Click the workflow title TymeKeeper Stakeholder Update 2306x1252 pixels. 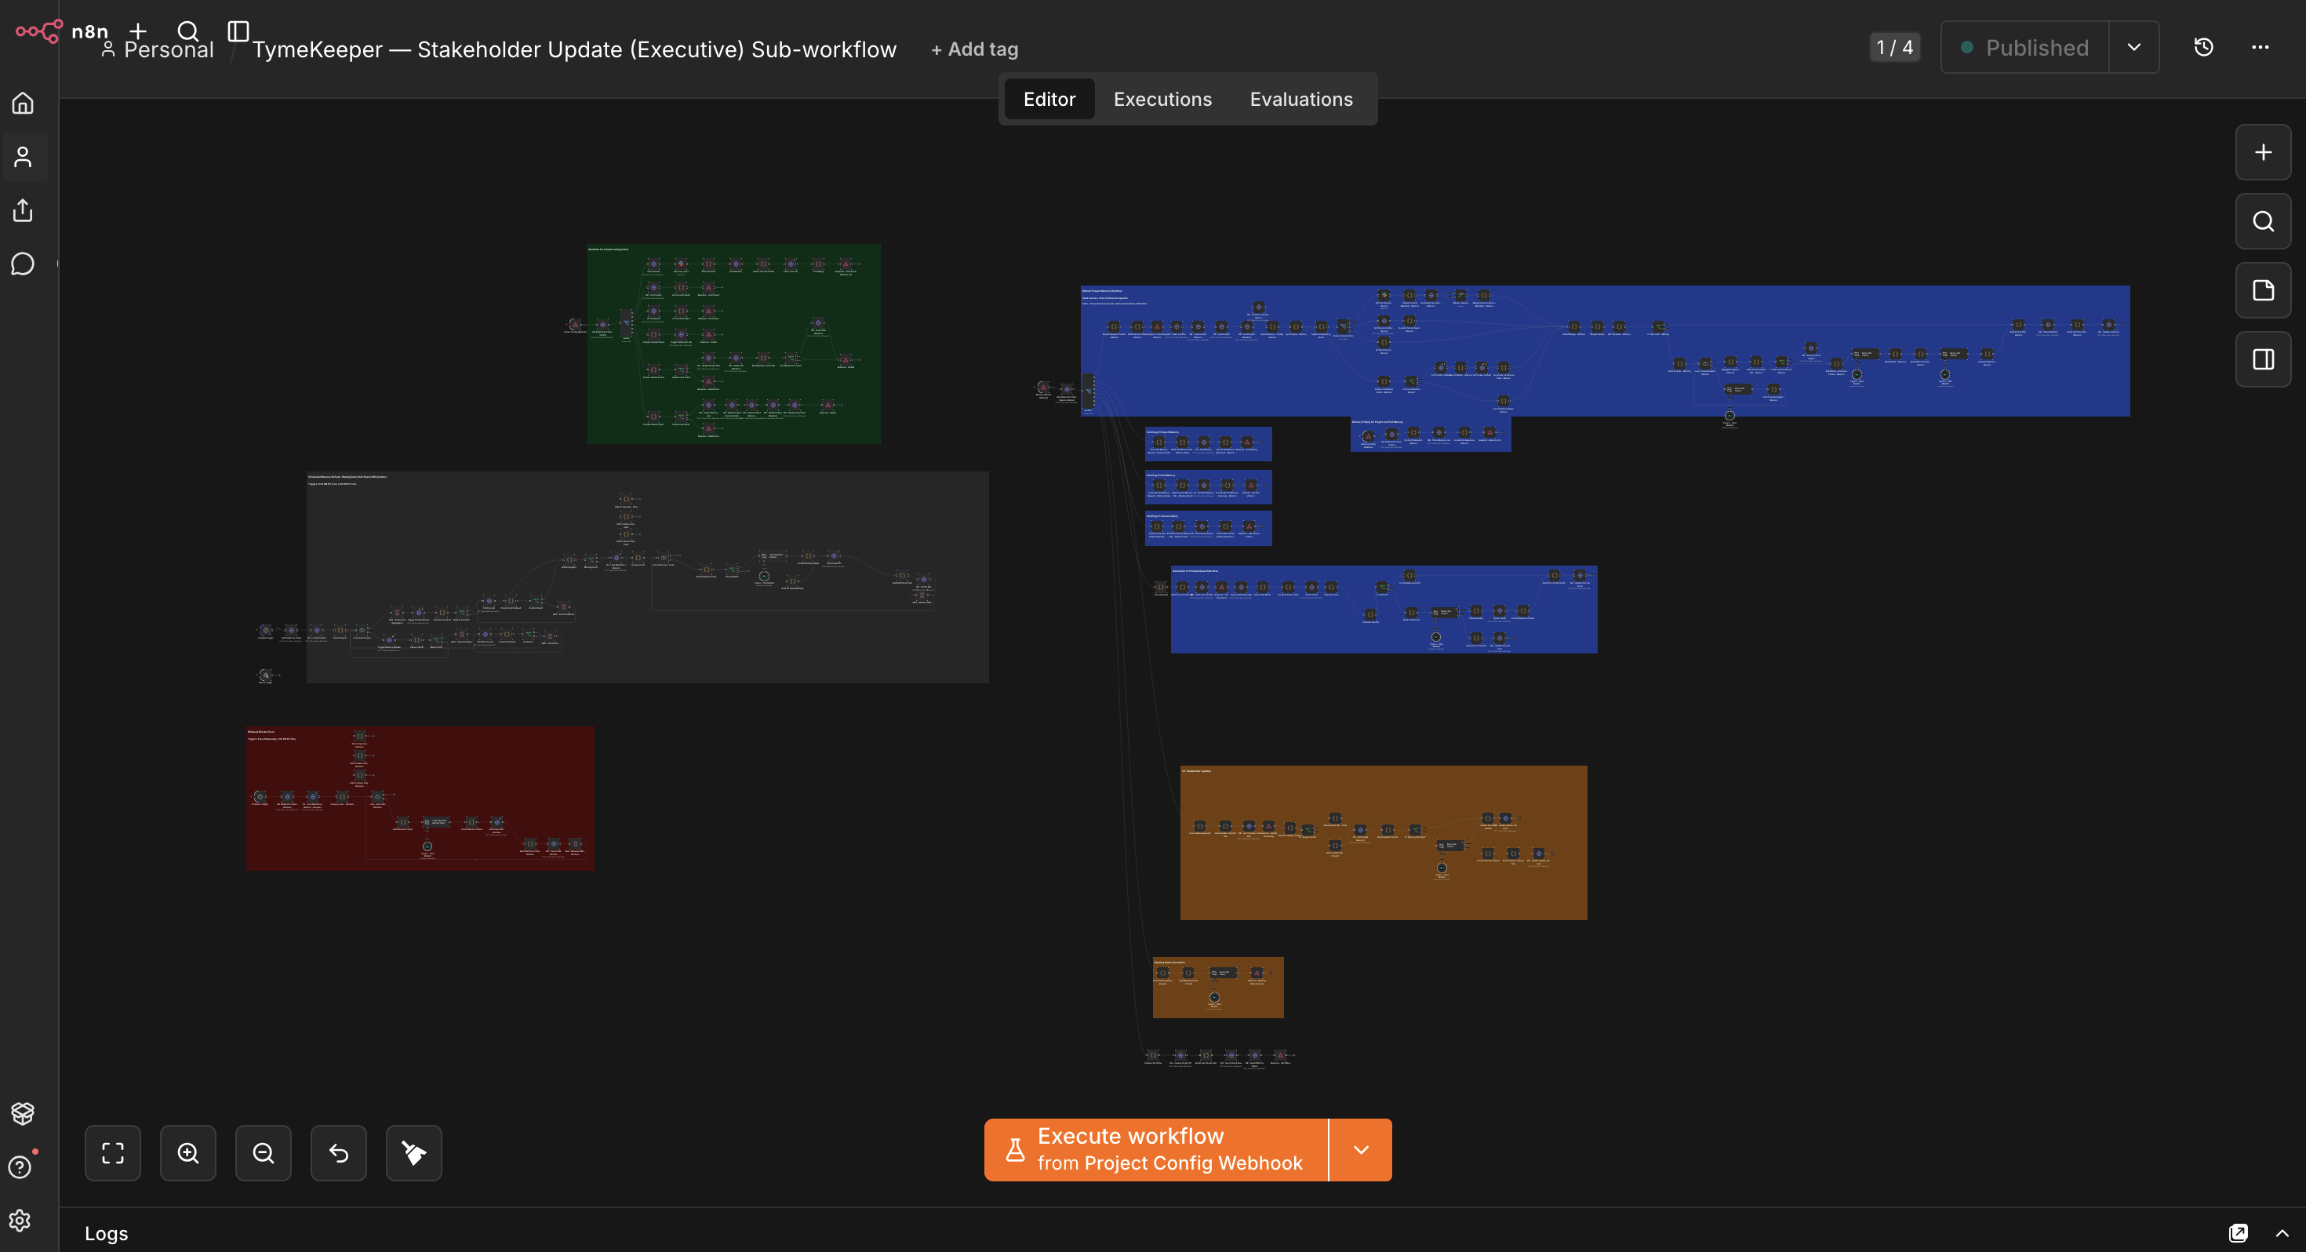pos(574,49)
